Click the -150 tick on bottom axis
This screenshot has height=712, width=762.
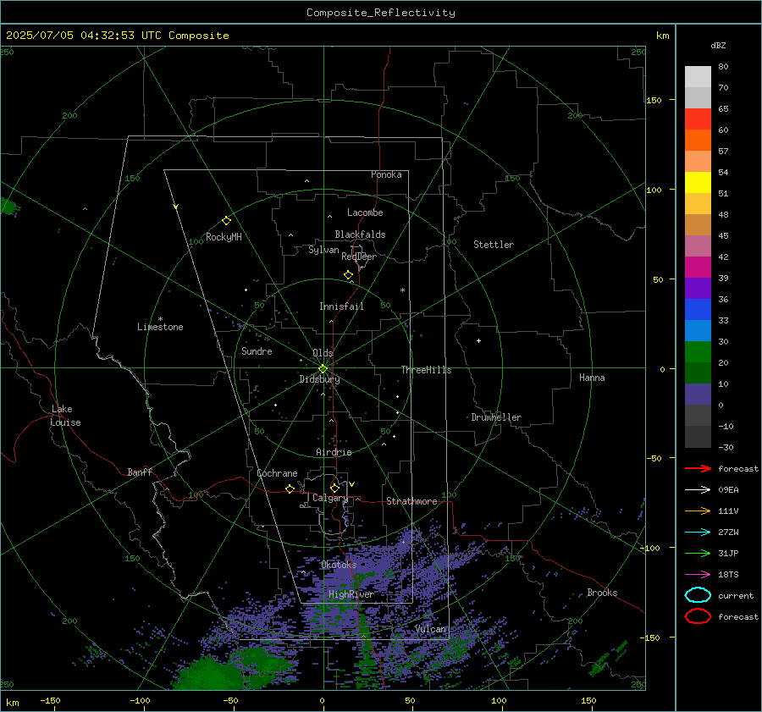[51, 700]
